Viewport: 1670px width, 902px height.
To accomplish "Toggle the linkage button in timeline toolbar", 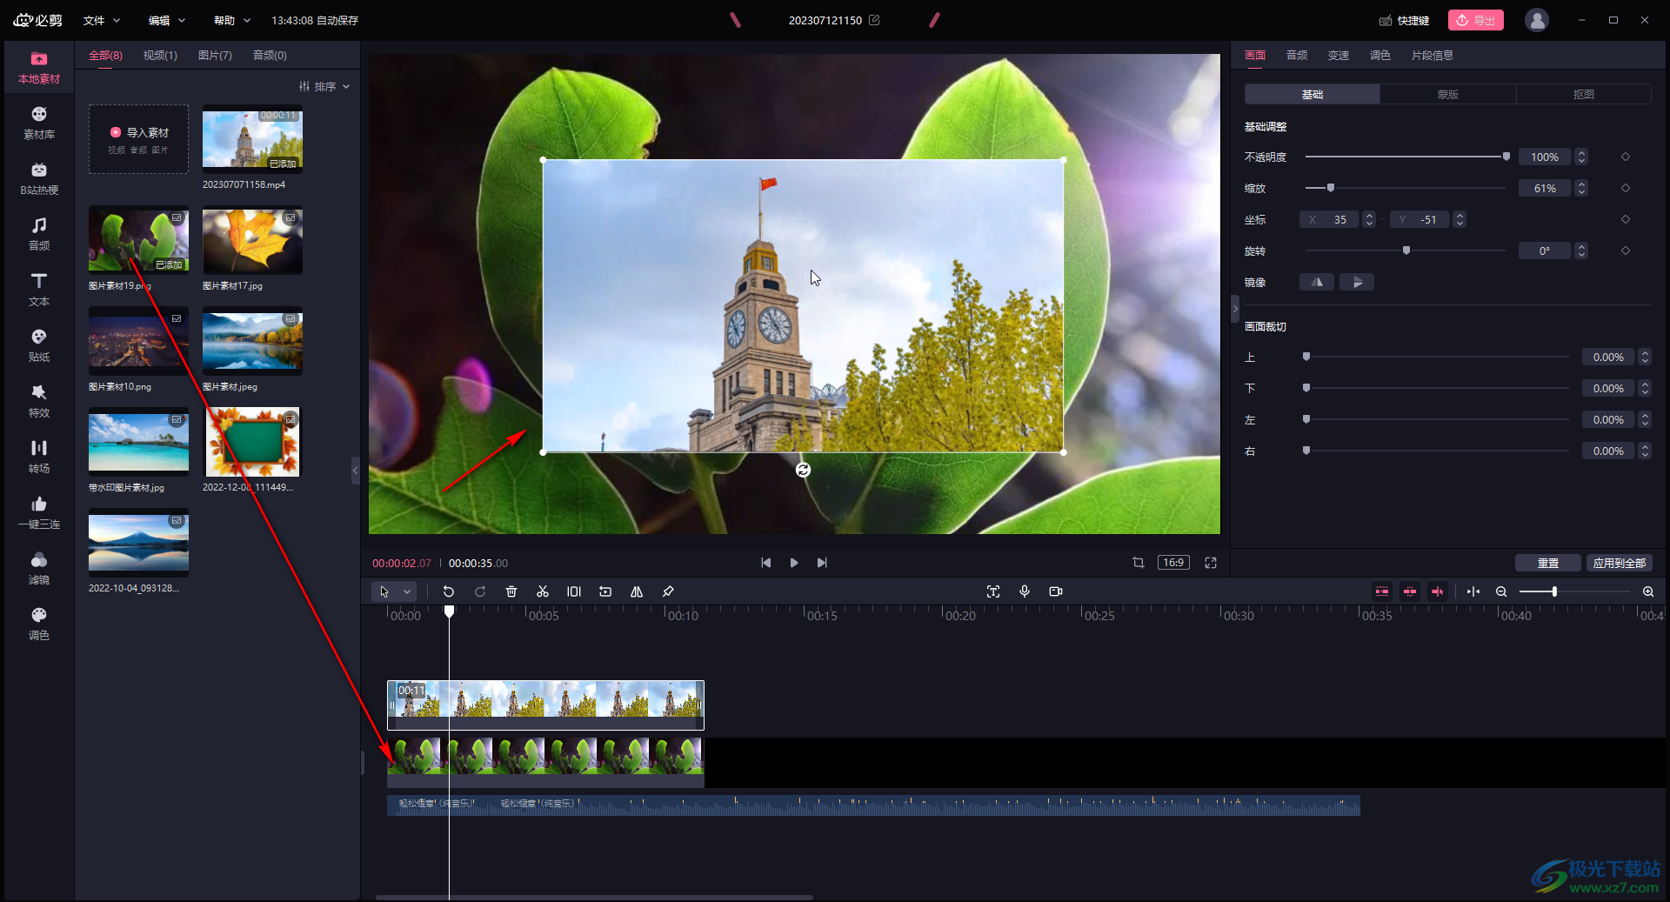I will 1438,591.
